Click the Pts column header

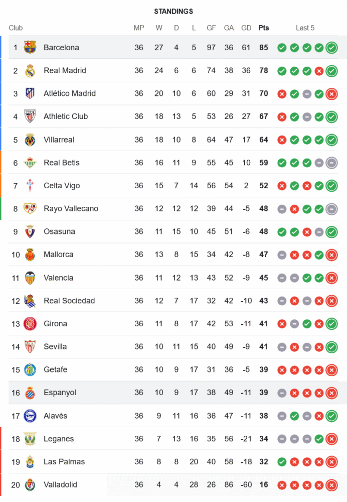click(x=264, y=28)
